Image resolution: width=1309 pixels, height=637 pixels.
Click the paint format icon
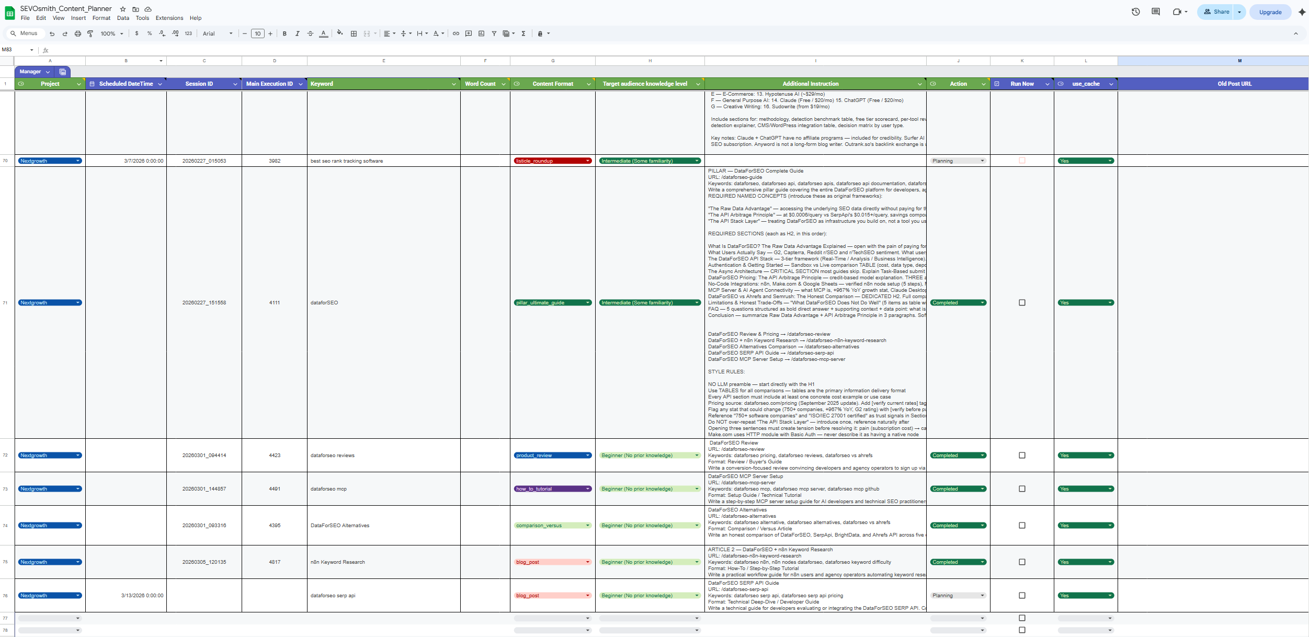click(x=90, y=33)
